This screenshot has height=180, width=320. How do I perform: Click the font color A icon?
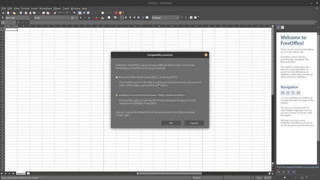tap(96, 18)
